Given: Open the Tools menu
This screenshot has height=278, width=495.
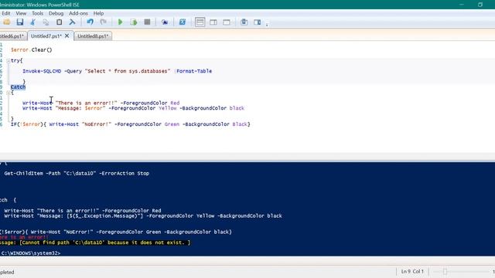Looking at the screenshot, I should tap(37, 13).
